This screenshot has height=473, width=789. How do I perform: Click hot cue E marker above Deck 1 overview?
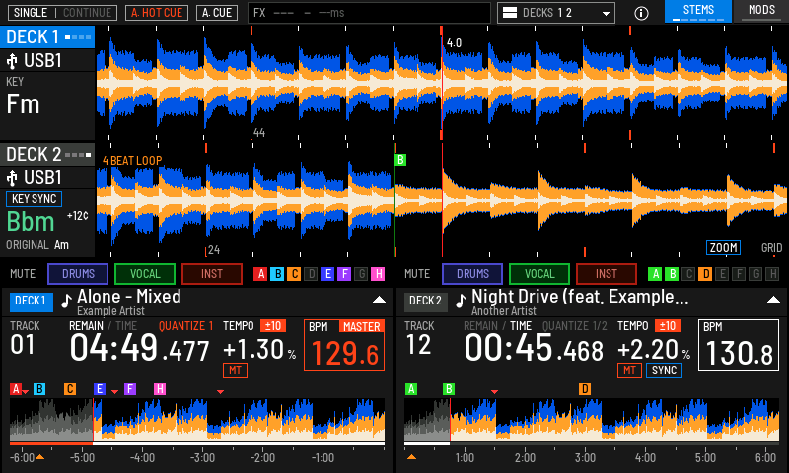pyautogui.click(x=100, y=389)
